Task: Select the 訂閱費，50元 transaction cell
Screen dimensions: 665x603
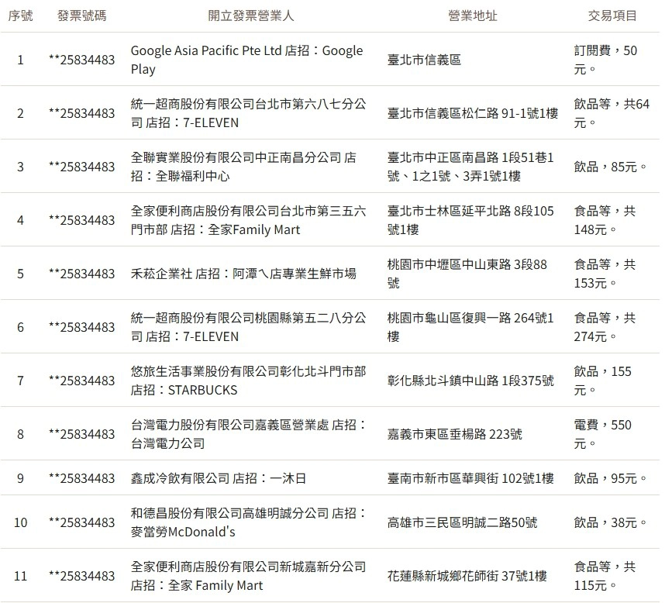Action: pos(605,60)
